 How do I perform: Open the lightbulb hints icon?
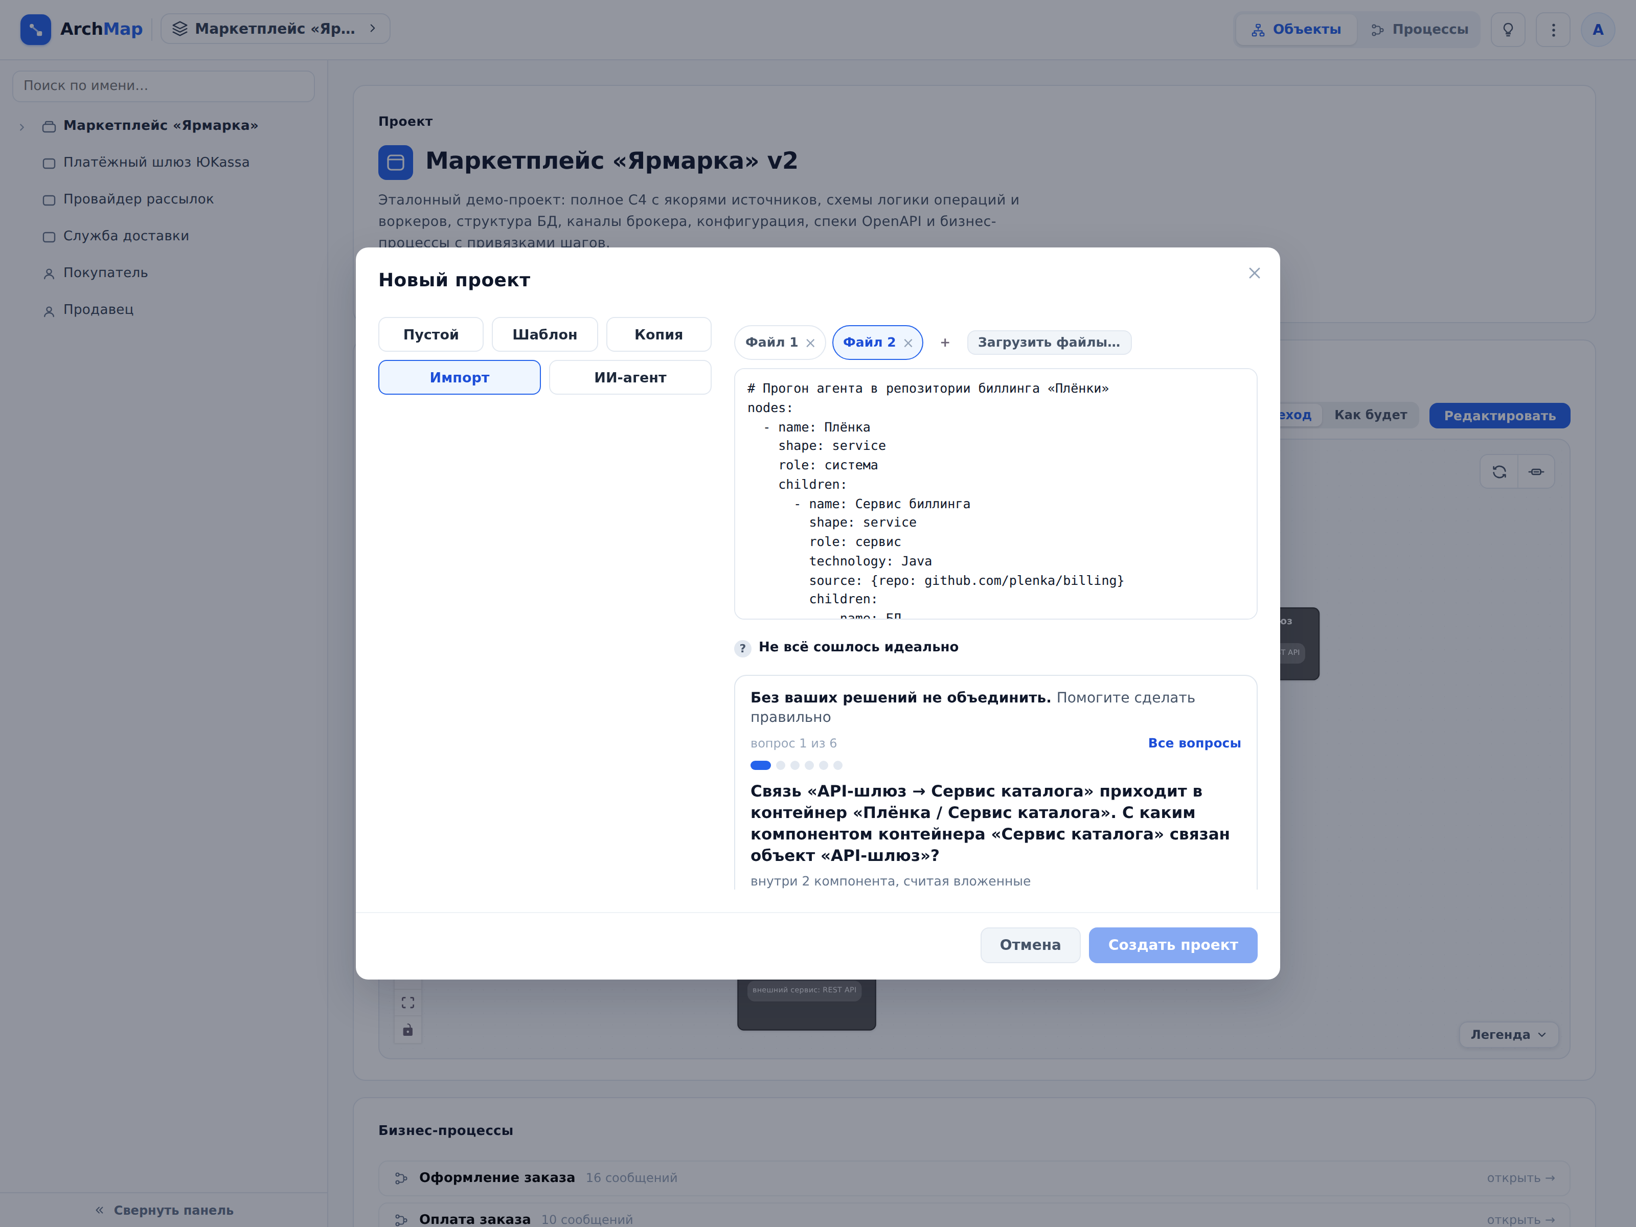tap(1508, 30)
